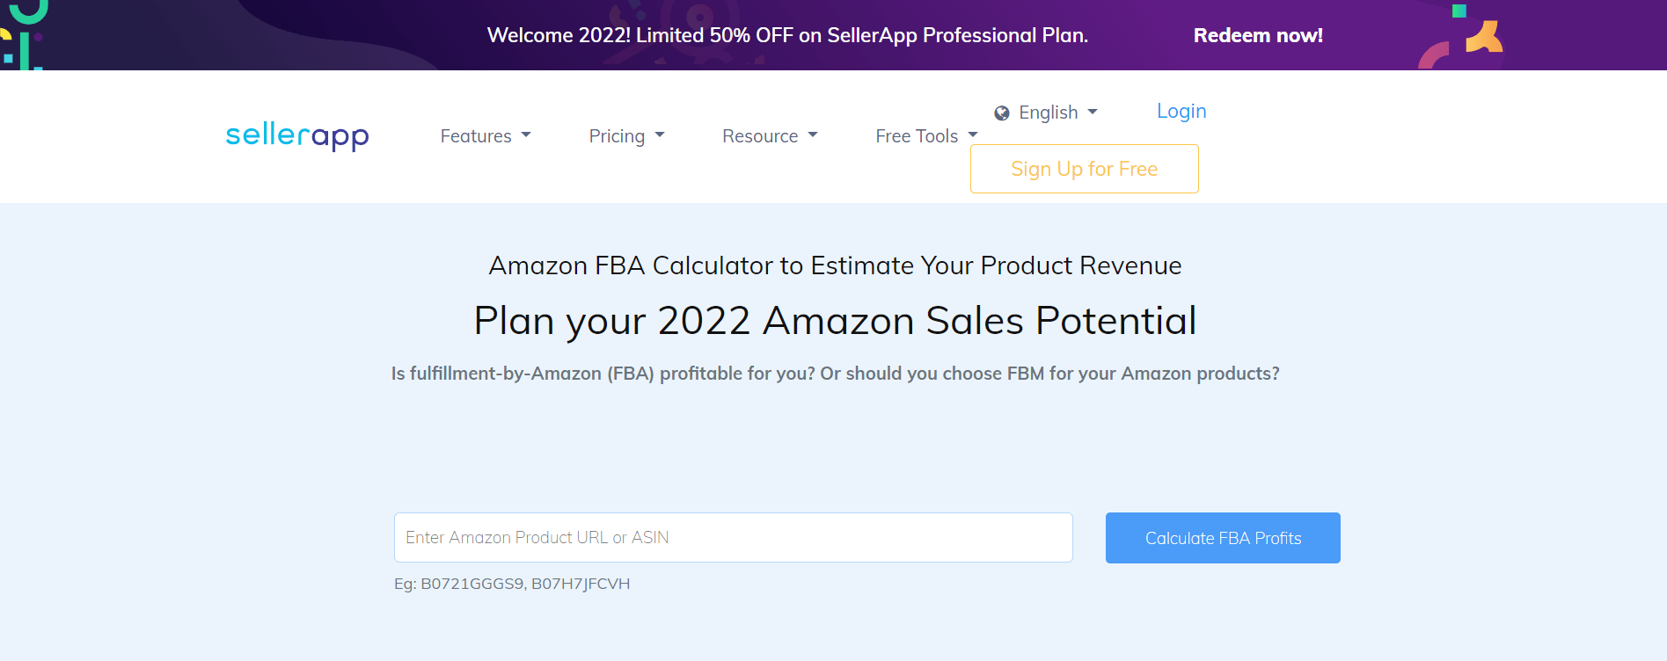Open the Free Tools dropdown
The height and width of the screenshot is (661, 1667).
point(917,135)
